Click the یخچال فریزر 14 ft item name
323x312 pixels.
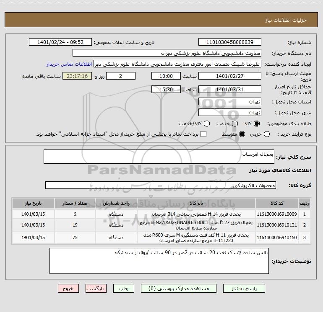tap(196, 214)
